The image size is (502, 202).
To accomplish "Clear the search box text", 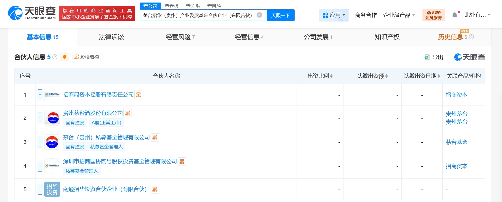I will 259,15.
